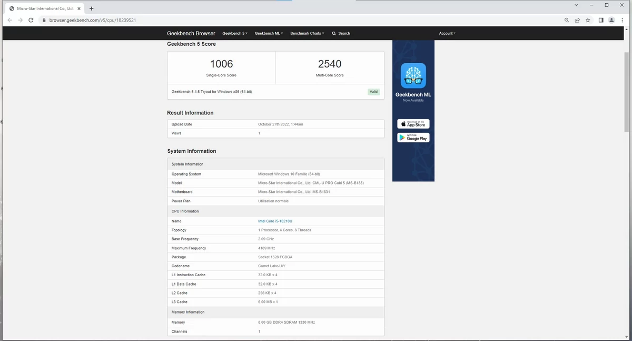Select the upload date October 27th 2022

281,124
